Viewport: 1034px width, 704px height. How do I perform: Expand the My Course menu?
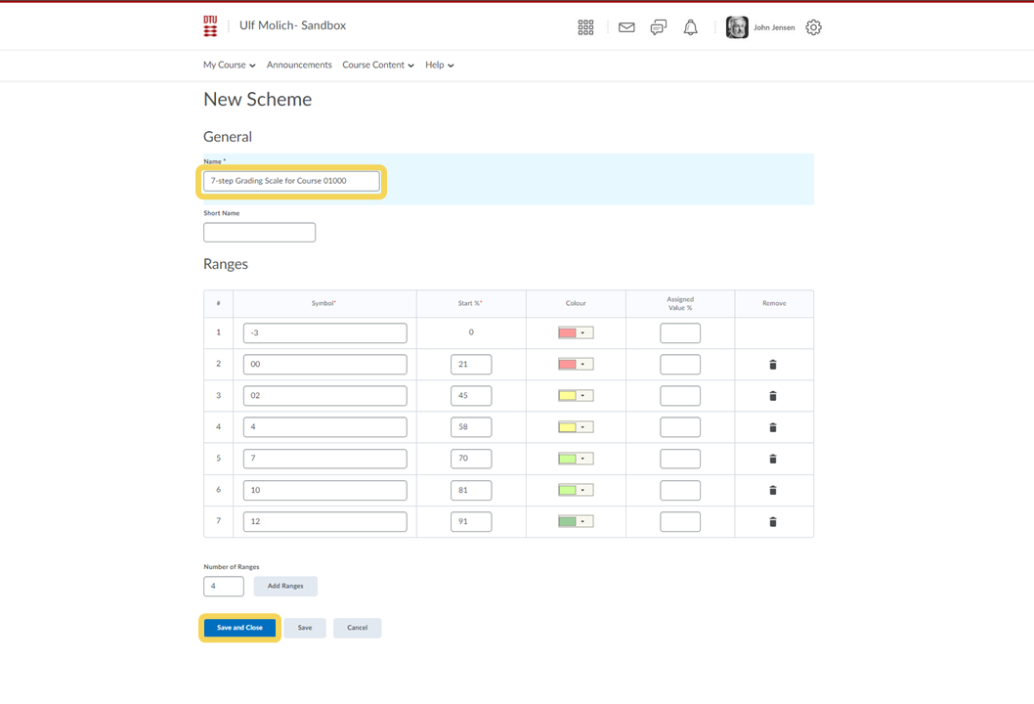click(x=230, y=66)
